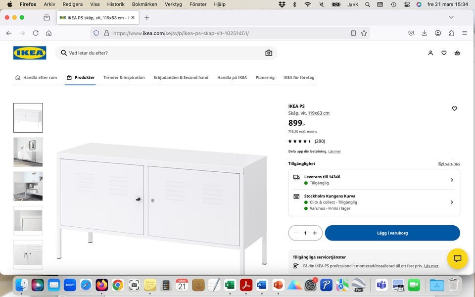Open the Planering tab
Viewport: 475px width, 297px height.
point(265,77)
